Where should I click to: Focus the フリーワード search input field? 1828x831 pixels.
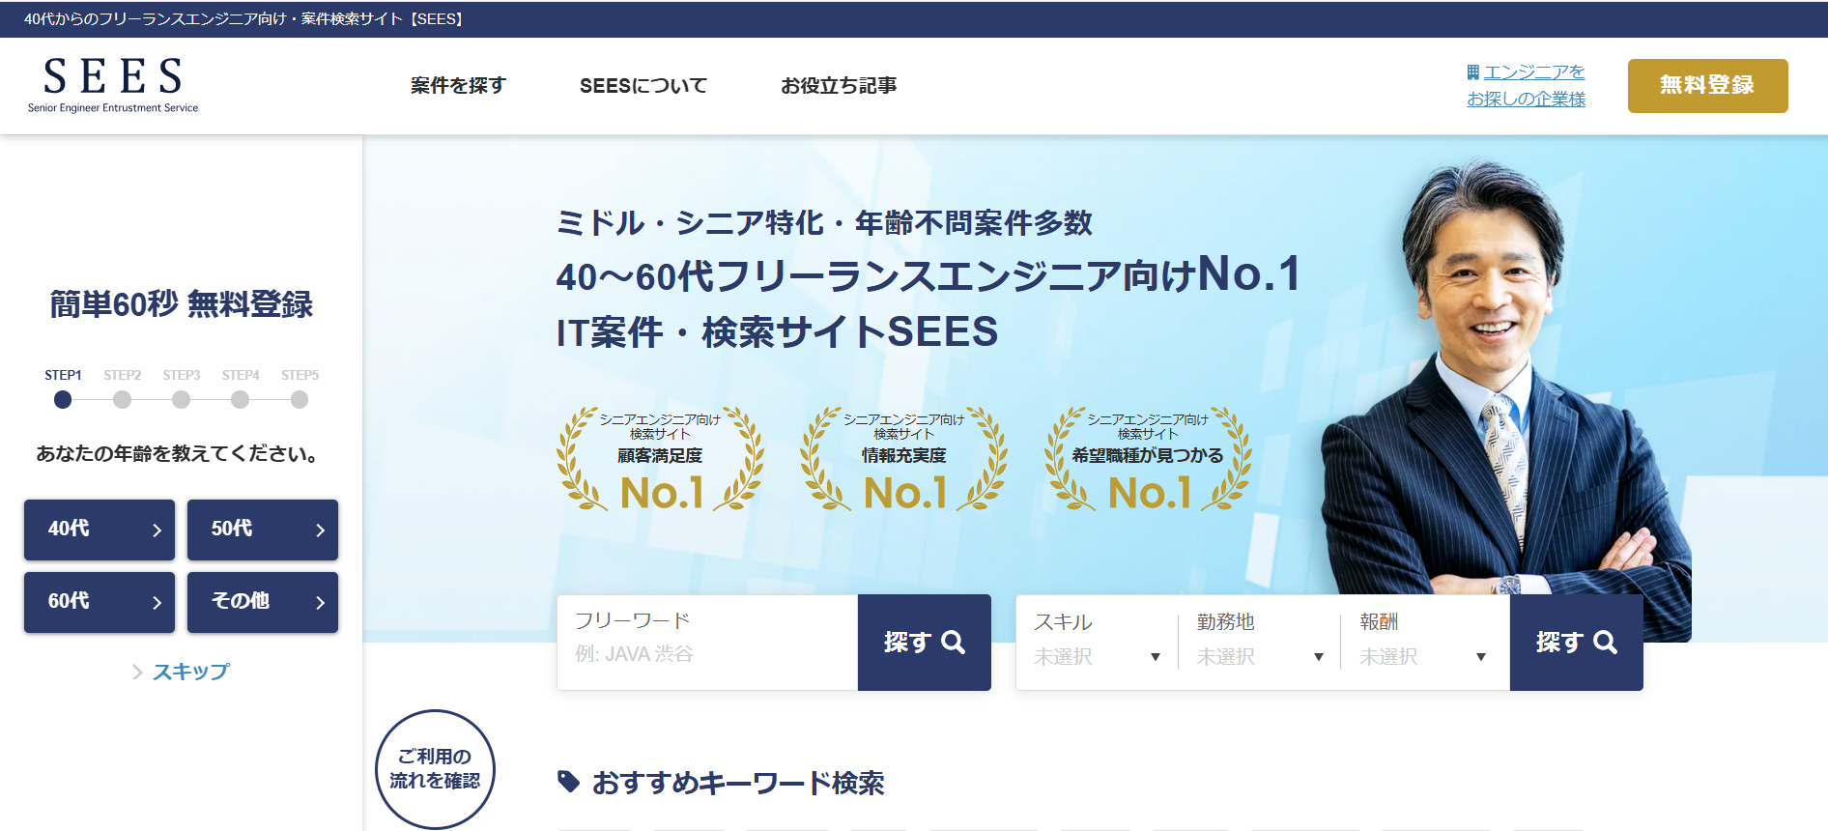point(707,653)
